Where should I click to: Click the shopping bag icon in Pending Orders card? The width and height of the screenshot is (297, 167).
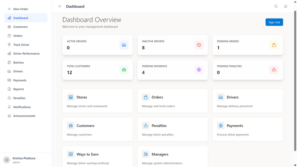pos(274,45)
